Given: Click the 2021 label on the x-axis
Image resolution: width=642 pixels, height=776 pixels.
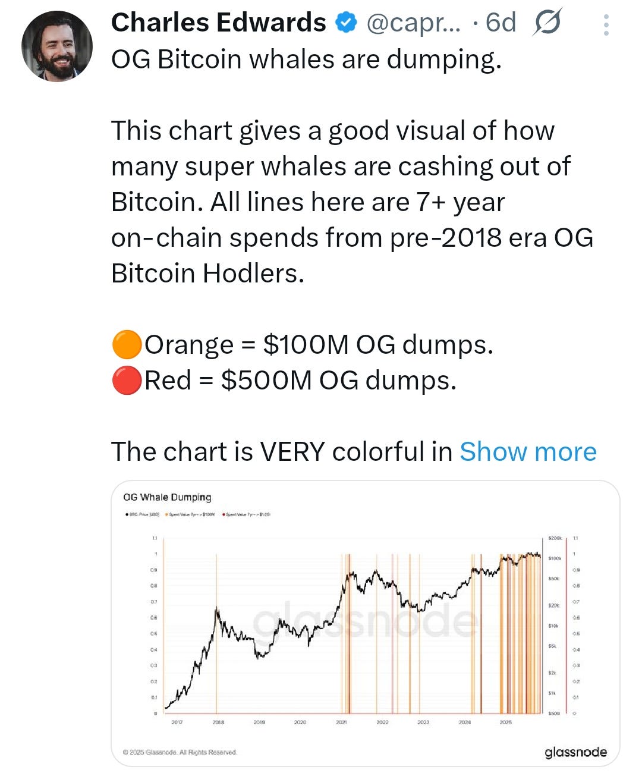Looking at the screenshot, I should click(x=341, y=722).
